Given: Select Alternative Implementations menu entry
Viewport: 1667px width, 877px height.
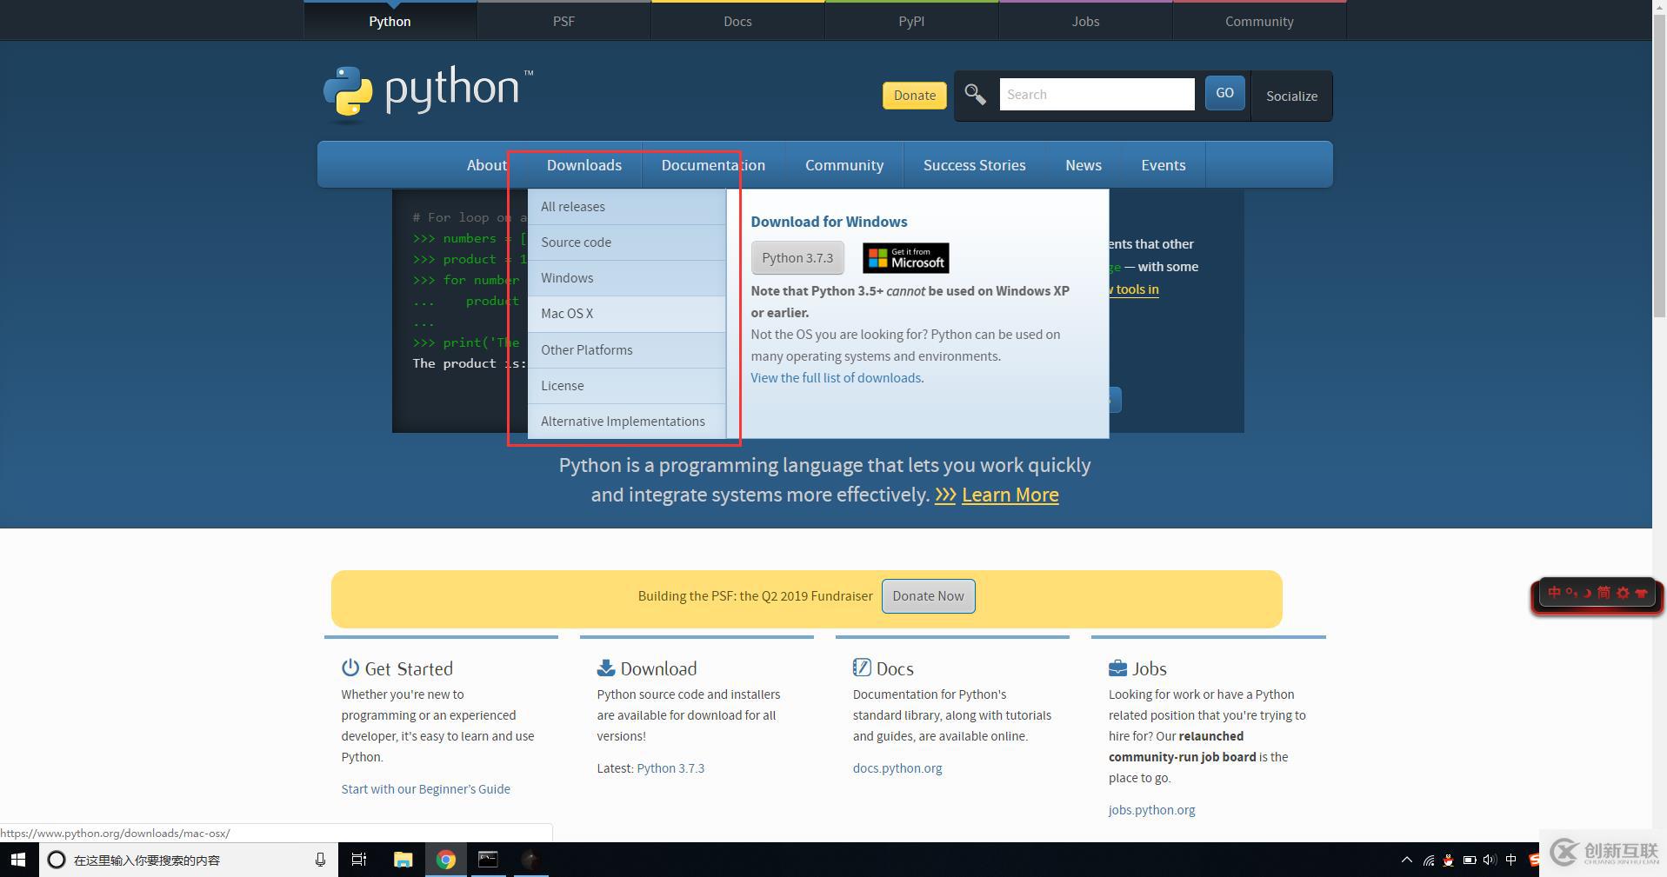Looking at the screenshot, I should [626, 422].
